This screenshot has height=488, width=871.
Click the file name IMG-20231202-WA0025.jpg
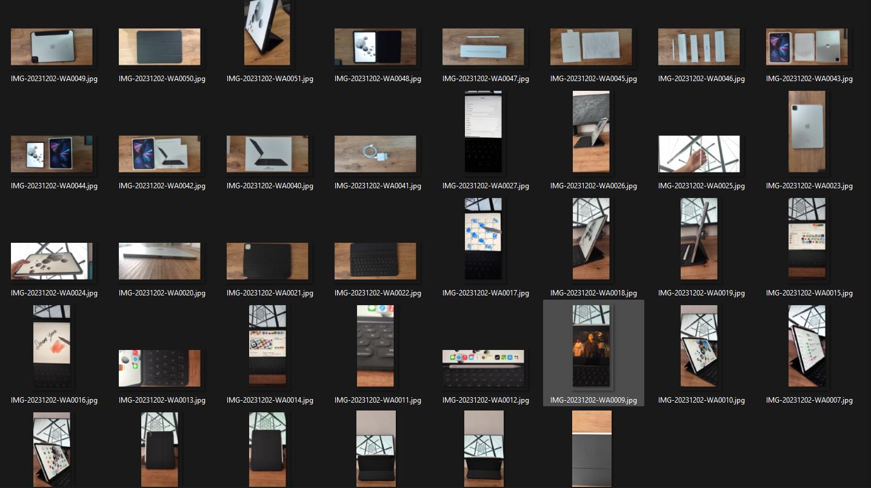701,186
